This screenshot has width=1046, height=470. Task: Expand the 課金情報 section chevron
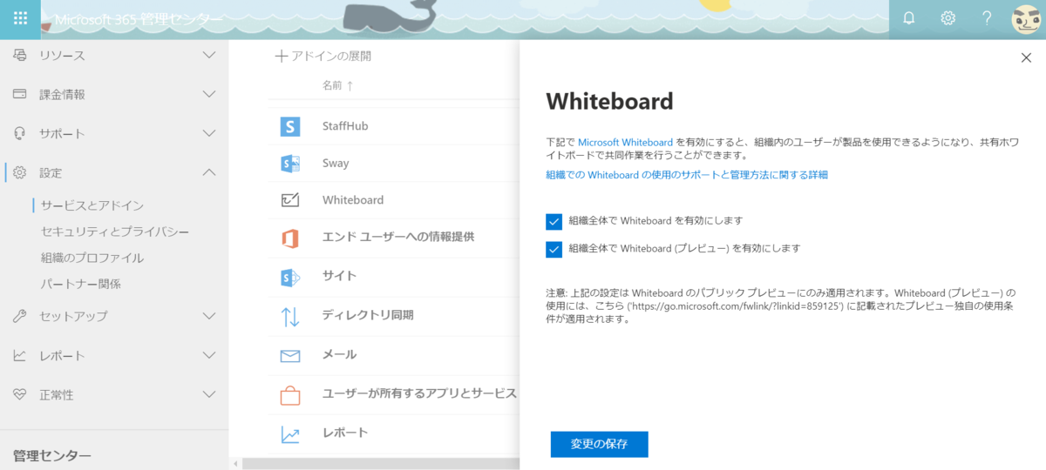(209, 94)
